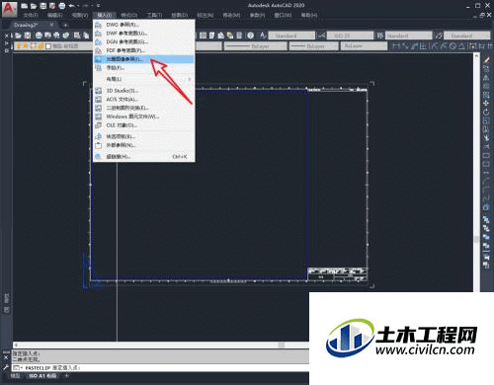The height and width of the screenshot is (385, 494).
Task: Click the title block in drawing lower right
Action: pos(337,274)
